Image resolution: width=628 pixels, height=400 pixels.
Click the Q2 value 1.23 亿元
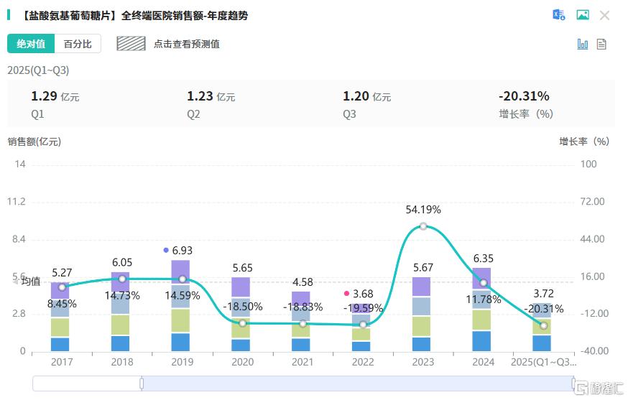click(211, 96)
